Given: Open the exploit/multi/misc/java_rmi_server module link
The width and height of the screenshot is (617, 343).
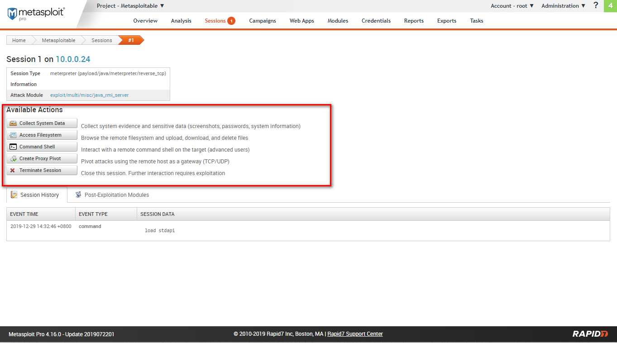Looking at the screenshot, I should coord(90,95).
